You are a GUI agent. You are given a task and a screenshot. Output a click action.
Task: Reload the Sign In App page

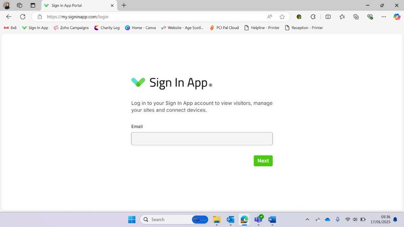point(22,17)
